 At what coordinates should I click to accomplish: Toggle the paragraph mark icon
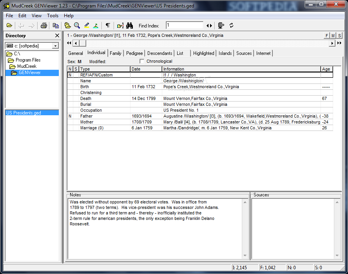108,25
